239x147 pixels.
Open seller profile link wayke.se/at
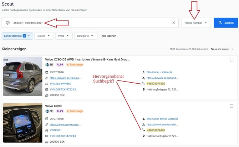click(x=162, y=124)
